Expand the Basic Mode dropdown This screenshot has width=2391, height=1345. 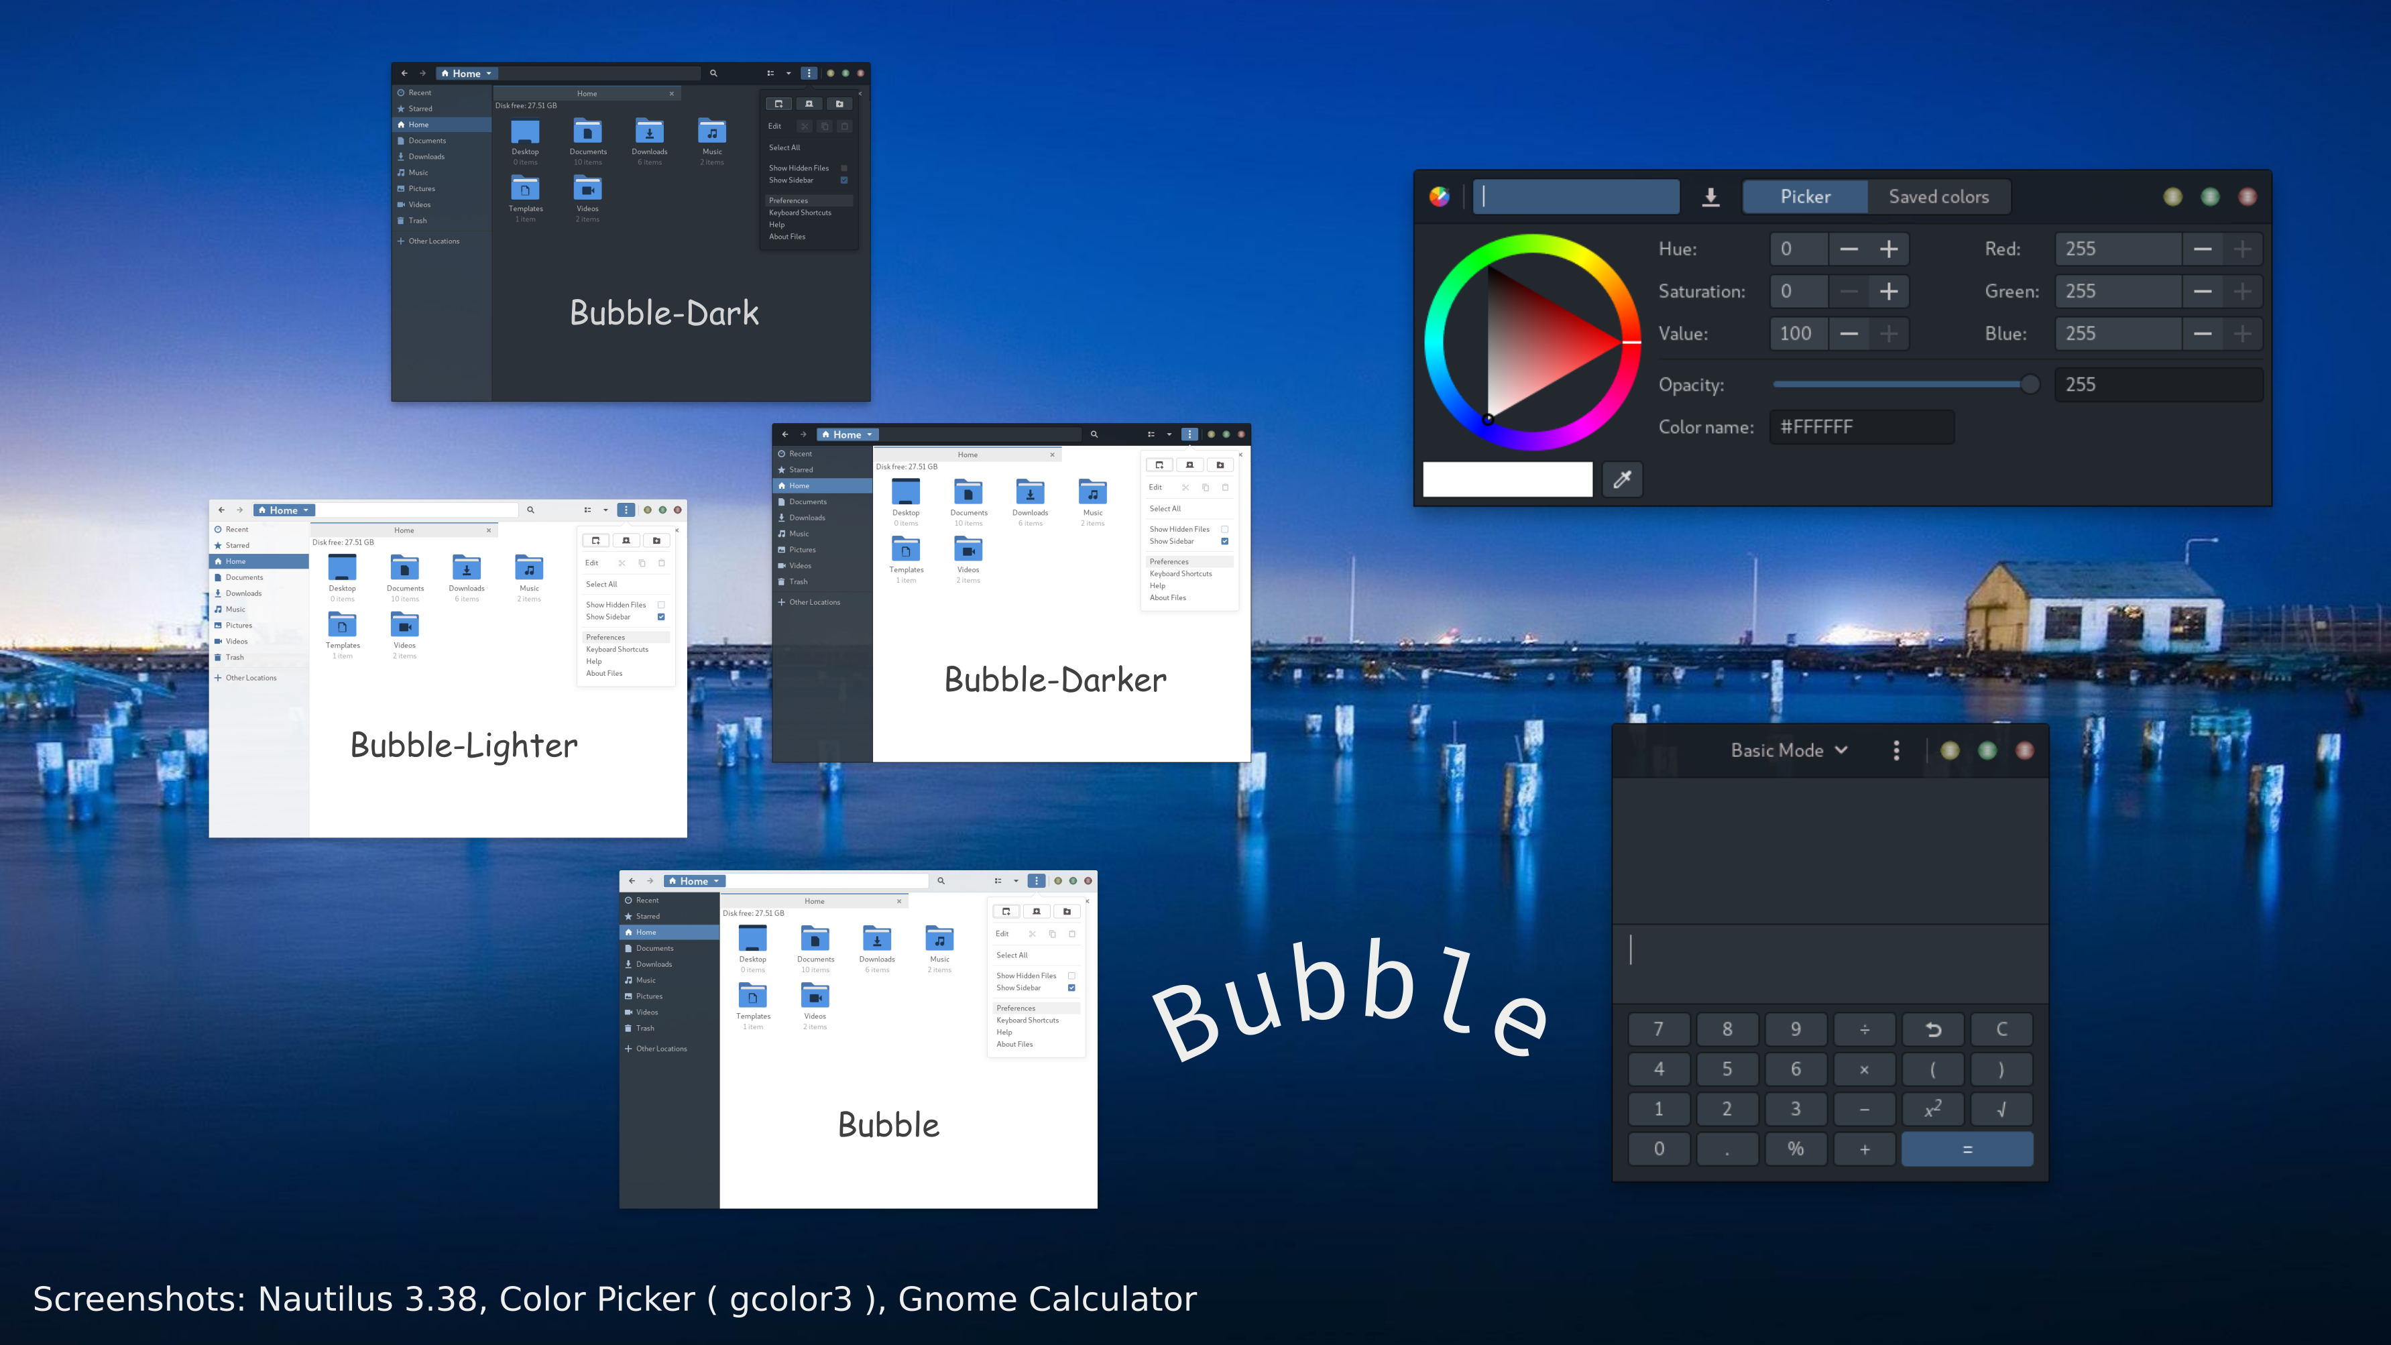pos(1789,750)
